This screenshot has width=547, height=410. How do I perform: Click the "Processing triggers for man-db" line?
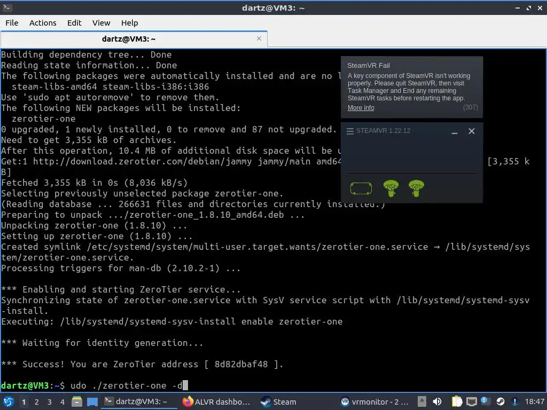pyautogui.click(x=121, y=268)
